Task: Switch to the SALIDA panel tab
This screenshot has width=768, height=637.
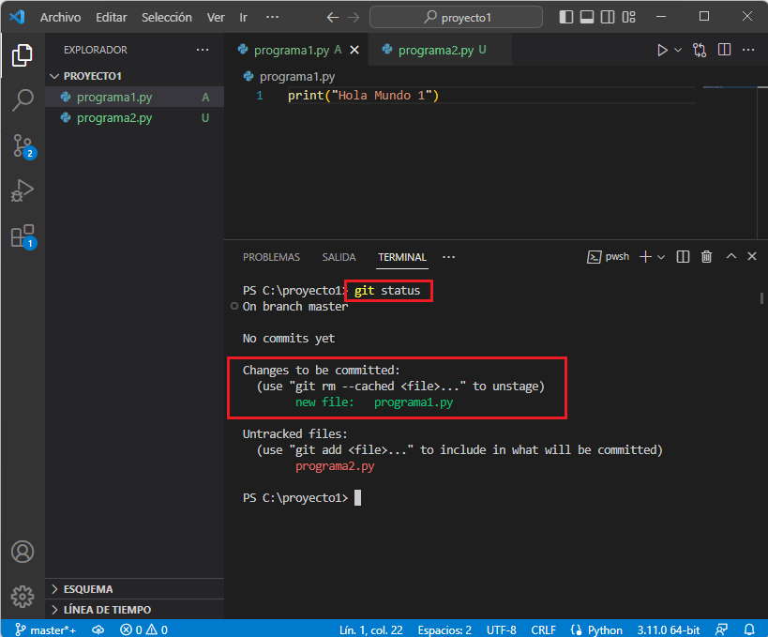Action: [x=339, y=257]
